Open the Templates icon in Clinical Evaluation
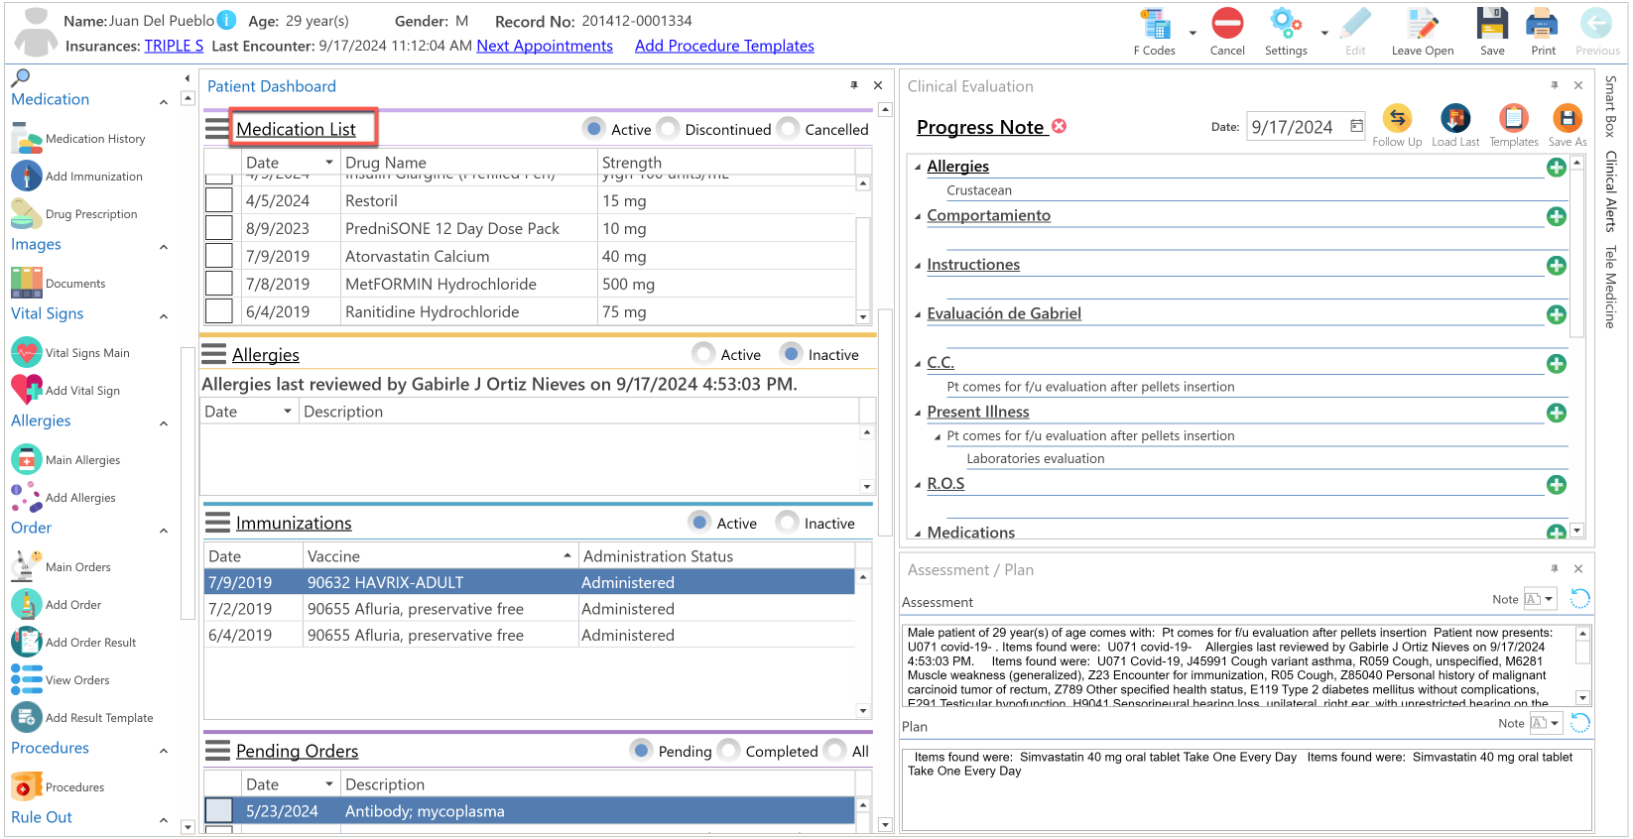The image size is (1633, 839). click(x=1513, y=119)
